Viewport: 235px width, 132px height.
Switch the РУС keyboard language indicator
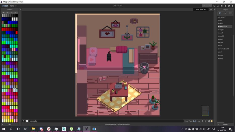213,129
